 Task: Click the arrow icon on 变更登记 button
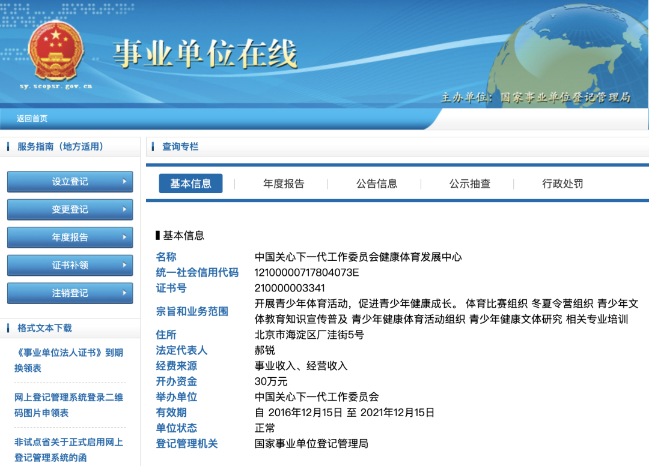click(124, 209)
